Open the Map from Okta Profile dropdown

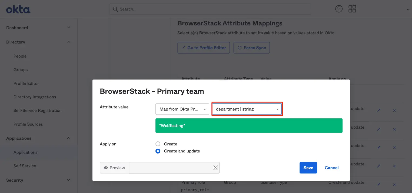point(182,109)
